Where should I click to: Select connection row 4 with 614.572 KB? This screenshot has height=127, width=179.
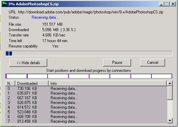[x=86, y=107]
